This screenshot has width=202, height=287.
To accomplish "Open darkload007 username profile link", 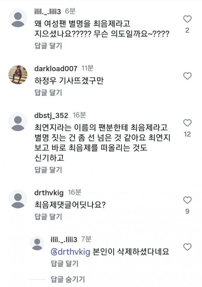I will coord(55,69).
